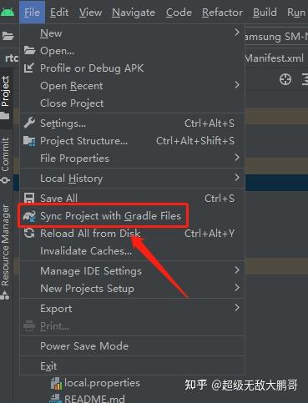Open the Edit menu
This screenshot has width=308, height=403.
click(x=59, y=13)
